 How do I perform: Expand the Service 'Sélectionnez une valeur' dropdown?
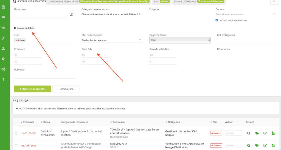pyautogui.click(x=246, y=14)
